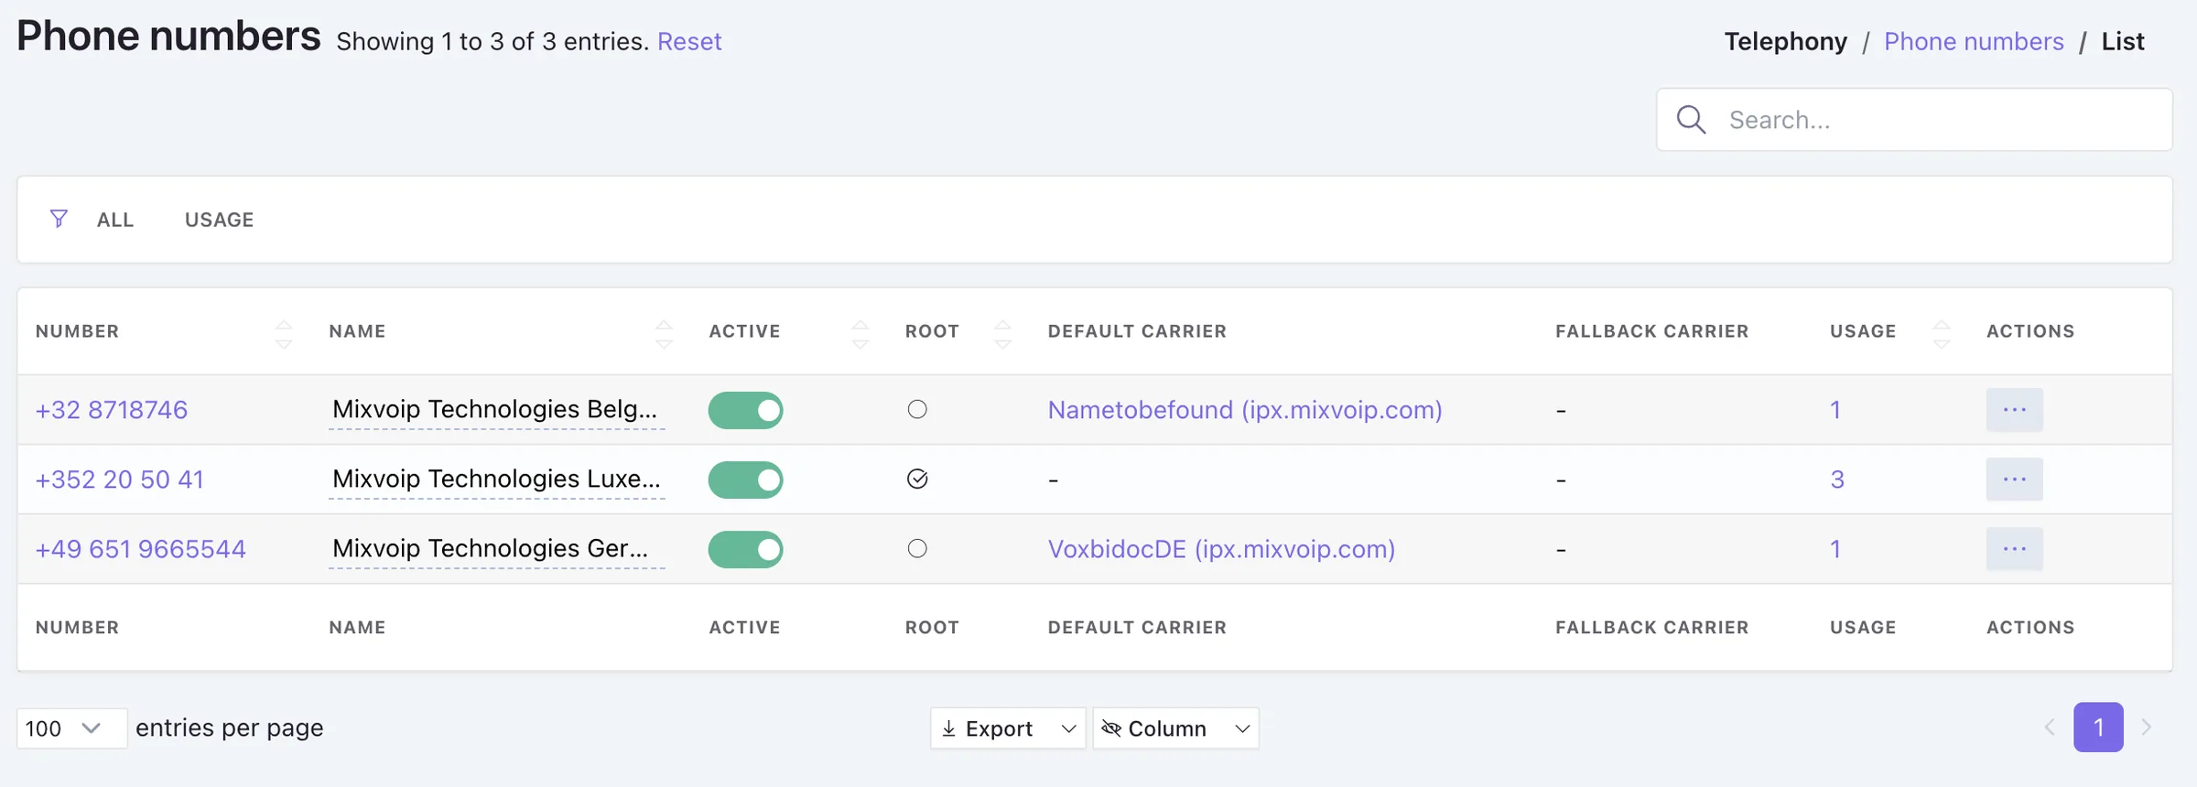Select the USAGE filter tab
This screenshot has height=787, width=2197.
[x=220, y=220]
